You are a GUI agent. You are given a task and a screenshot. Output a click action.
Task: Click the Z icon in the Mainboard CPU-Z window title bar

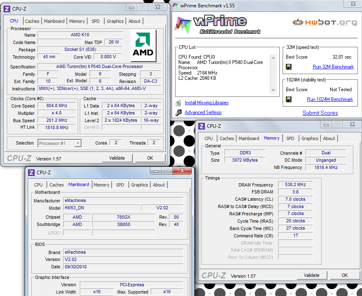31,173
